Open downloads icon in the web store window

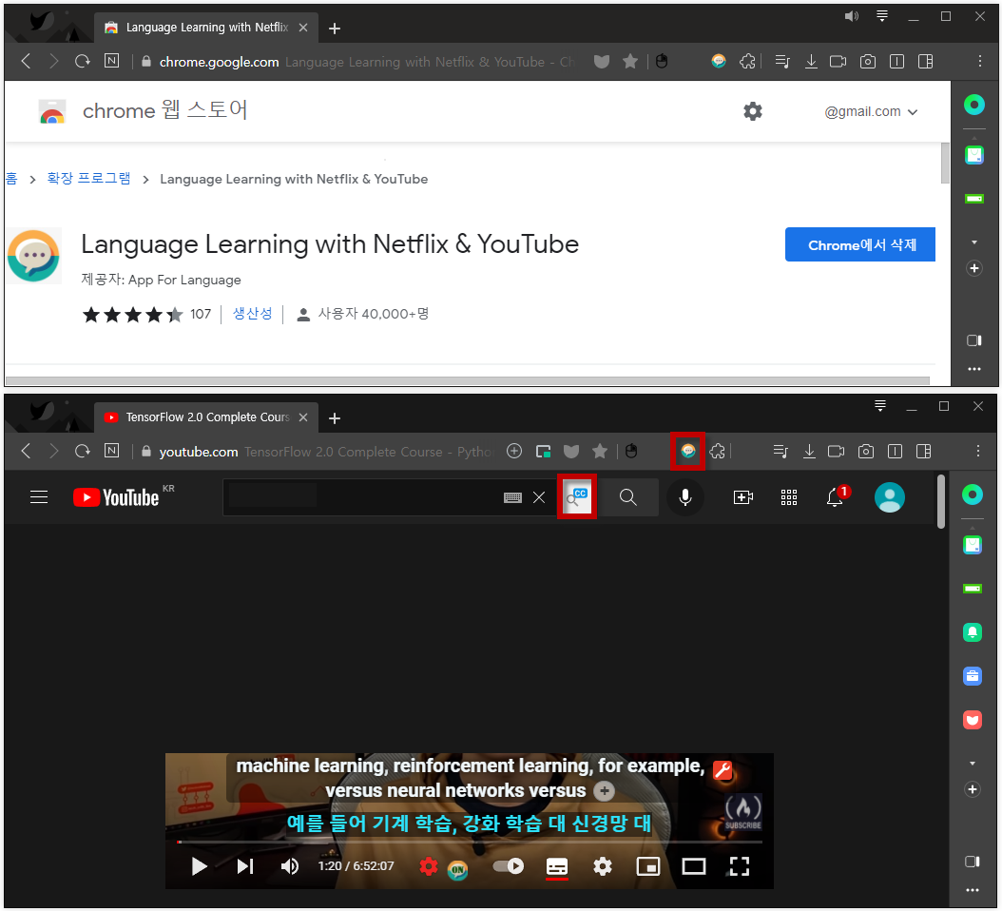point(811,62)
